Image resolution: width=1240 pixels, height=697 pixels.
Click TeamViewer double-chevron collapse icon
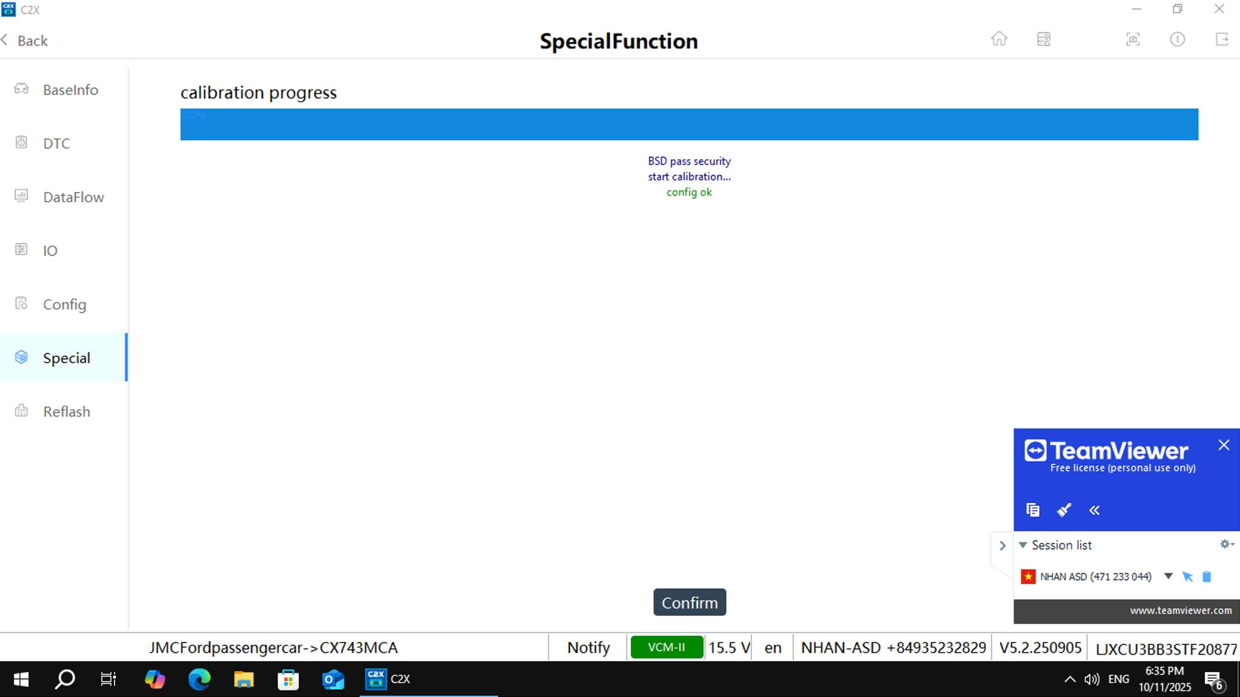[x=1095, y=510]
